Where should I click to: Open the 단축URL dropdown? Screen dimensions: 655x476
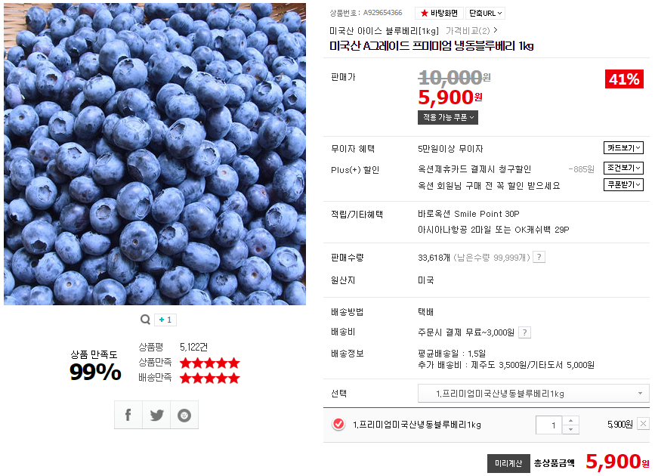point(486,13)
